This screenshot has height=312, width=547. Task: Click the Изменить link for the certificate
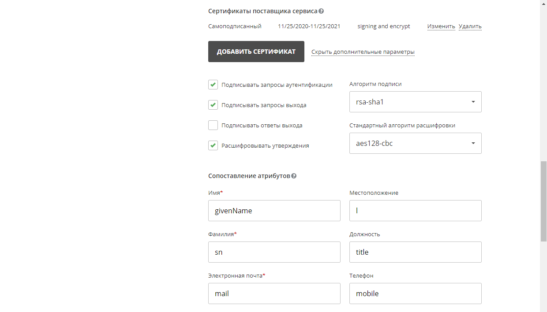click(440, 26)
